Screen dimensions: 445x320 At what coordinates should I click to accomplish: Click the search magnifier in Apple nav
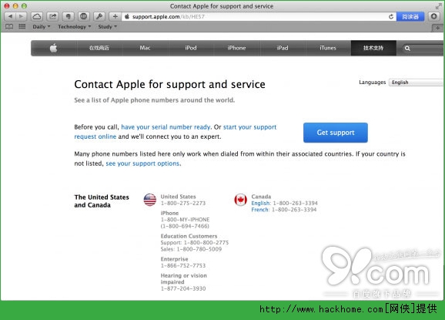[407, 49]
